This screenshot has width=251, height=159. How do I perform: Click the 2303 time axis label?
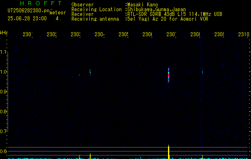76,35
